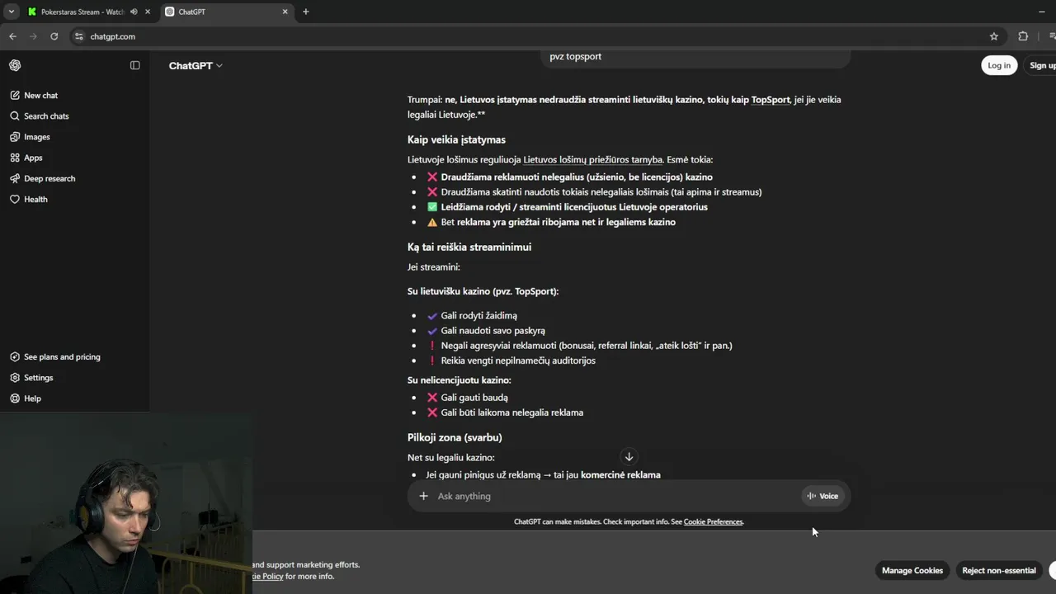This screenshot has width=1056, height=594.
Task: Click the line 'Gali rodyti žaidimą'
Action: tap(479, 316)
